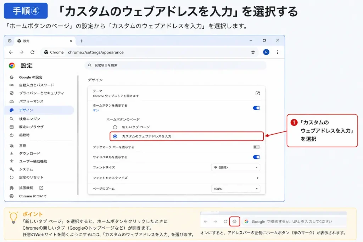Click the reset icon beside 設定のリセット
Viewport: 363px width, 242px height.
point(12,177)
